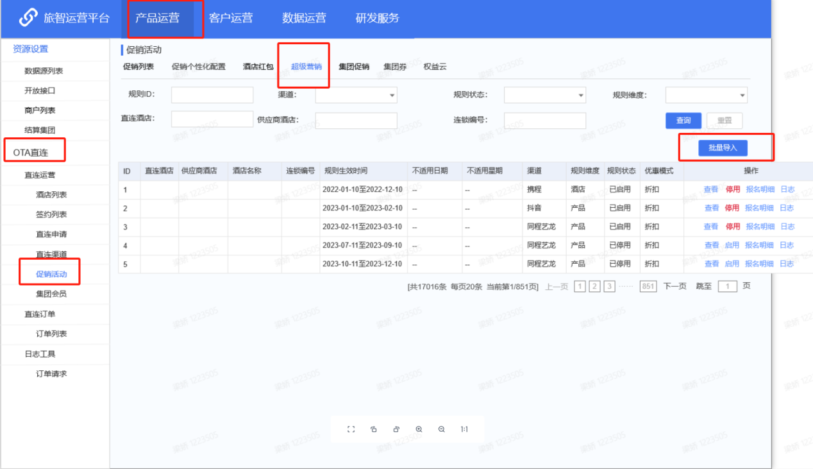
Task: Expand 日志工具 in the sidebar
Action: point(40,354)
